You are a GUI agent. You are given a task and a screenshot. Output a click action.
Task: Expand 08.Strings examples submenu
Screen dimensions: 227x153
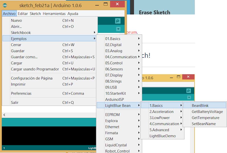tap(119, 81)
